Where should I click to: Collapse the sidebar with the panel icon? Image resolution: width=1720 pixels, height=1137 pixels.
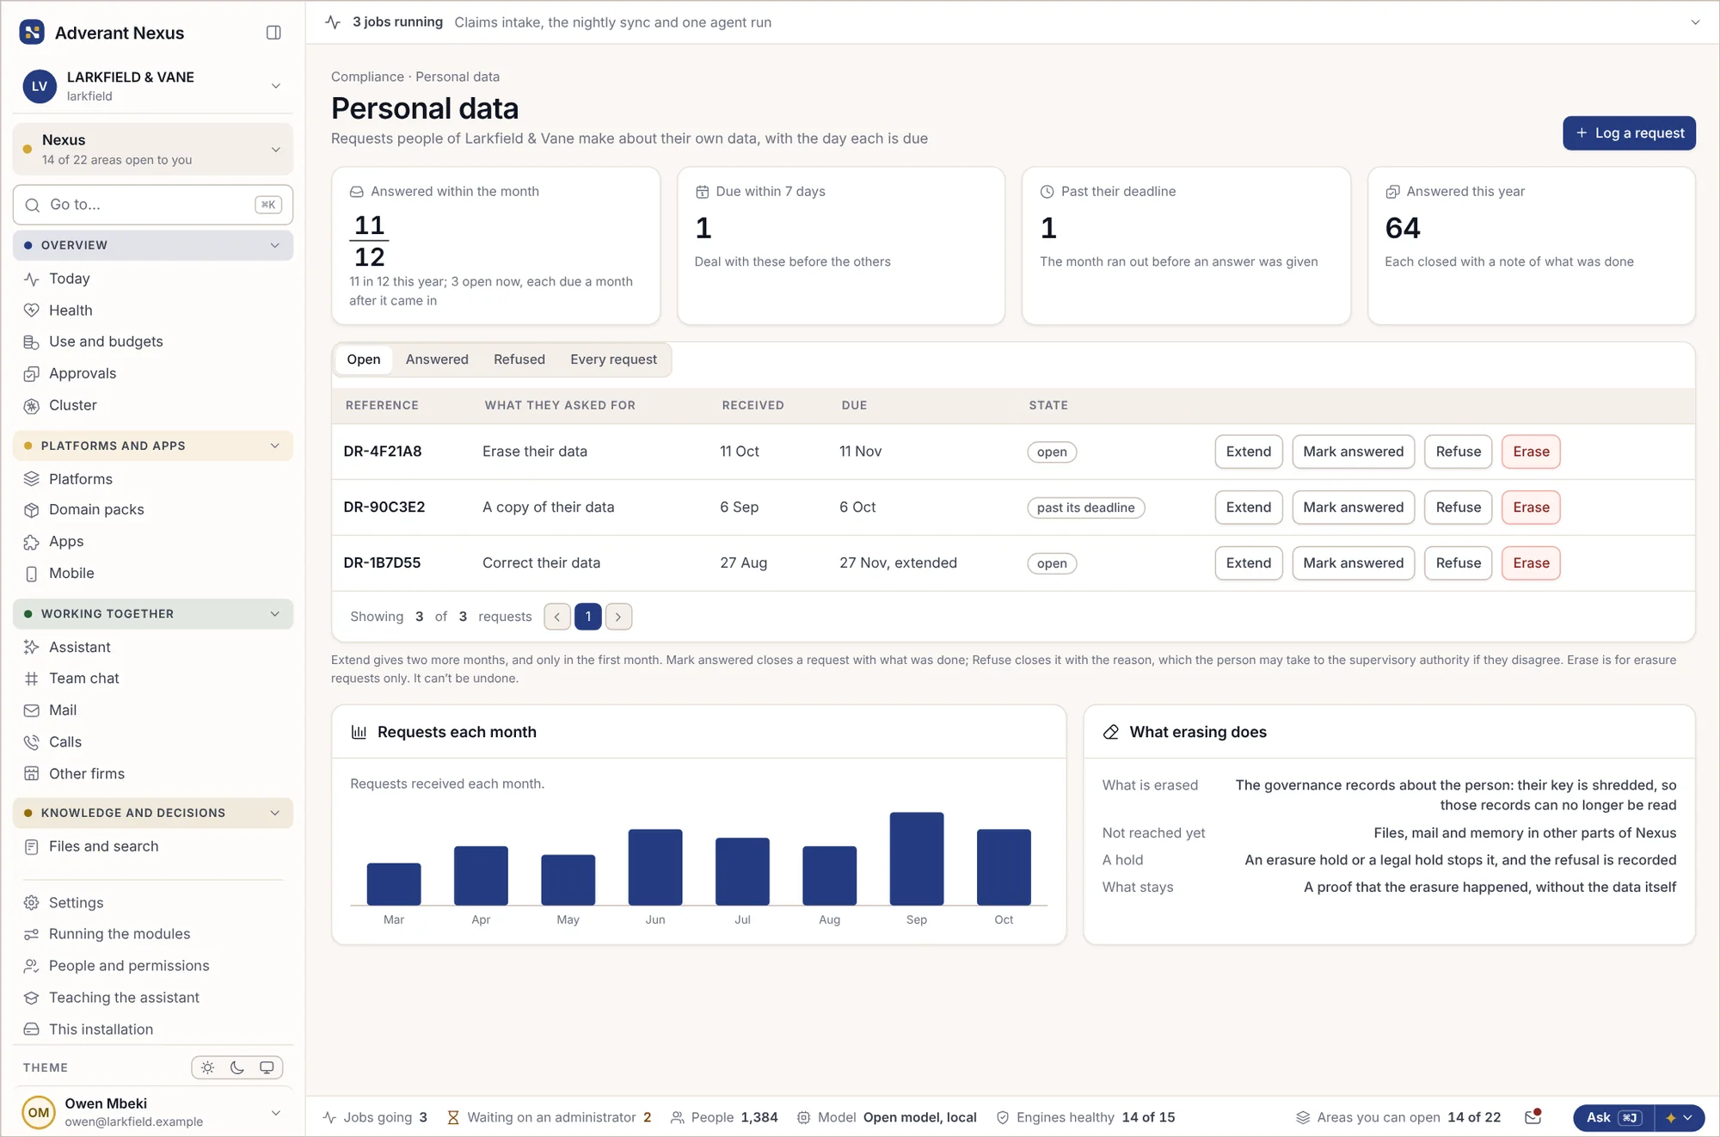(x=273, y=33)
